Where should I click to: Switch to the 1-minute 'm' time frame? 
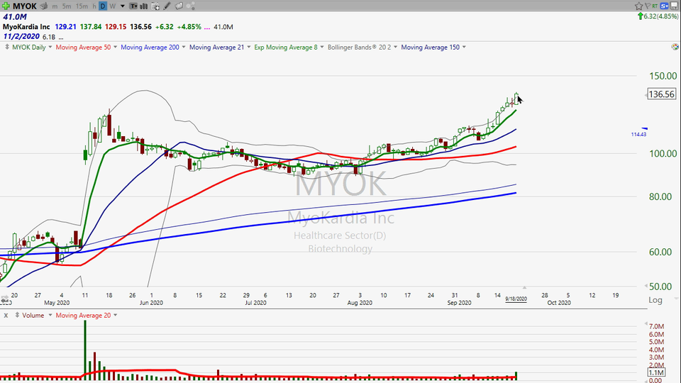(x=55, y=6)
